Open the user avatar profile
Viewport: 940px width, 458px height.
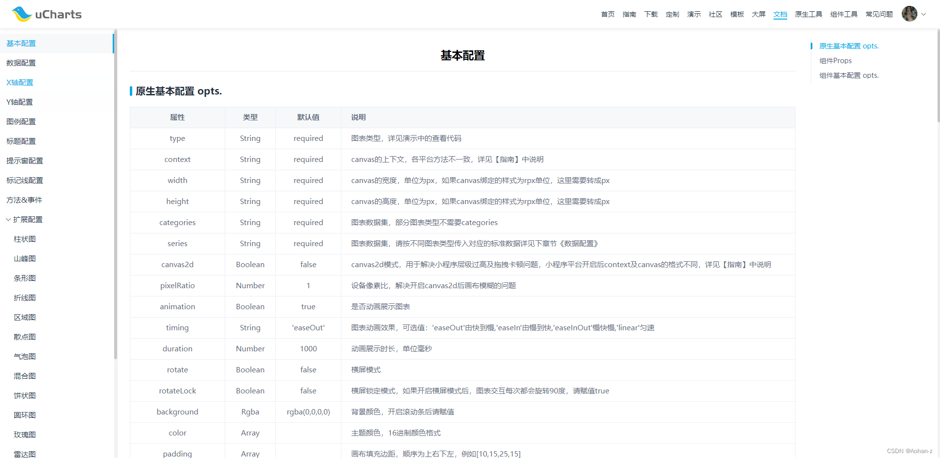coord(910,14)
